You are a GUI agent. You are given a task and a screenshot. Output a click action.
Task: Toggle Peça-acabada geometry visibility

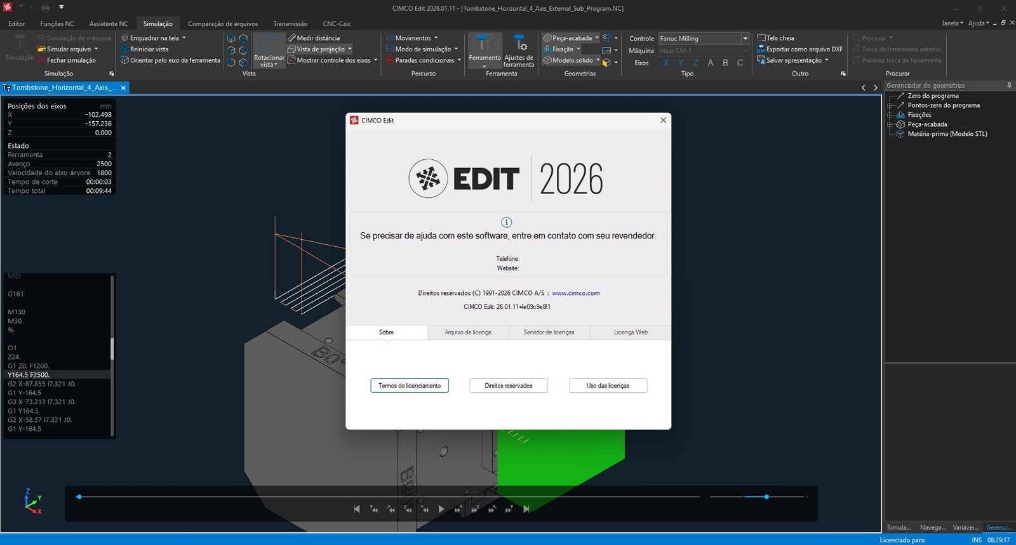click(567, 38)
